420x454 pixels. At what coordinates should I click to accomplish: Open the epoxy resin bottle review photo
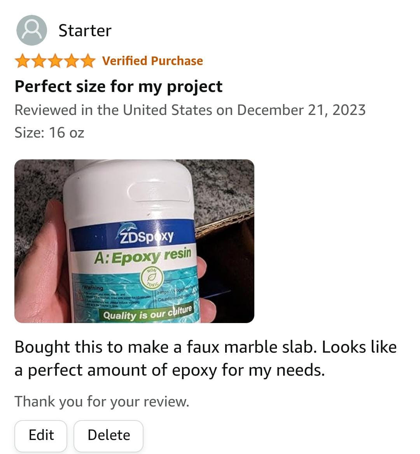pos(134,241)
